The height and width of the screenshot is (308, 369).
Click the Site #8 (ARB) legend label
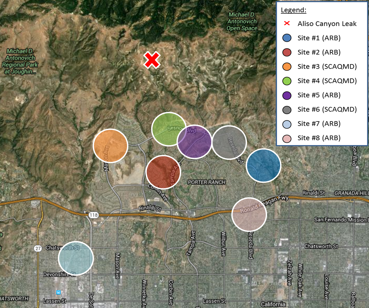[319, 138]
